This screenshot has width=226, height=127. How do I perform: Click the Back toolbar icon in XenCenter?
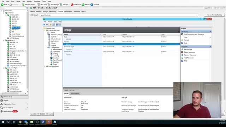pos(2,5)
